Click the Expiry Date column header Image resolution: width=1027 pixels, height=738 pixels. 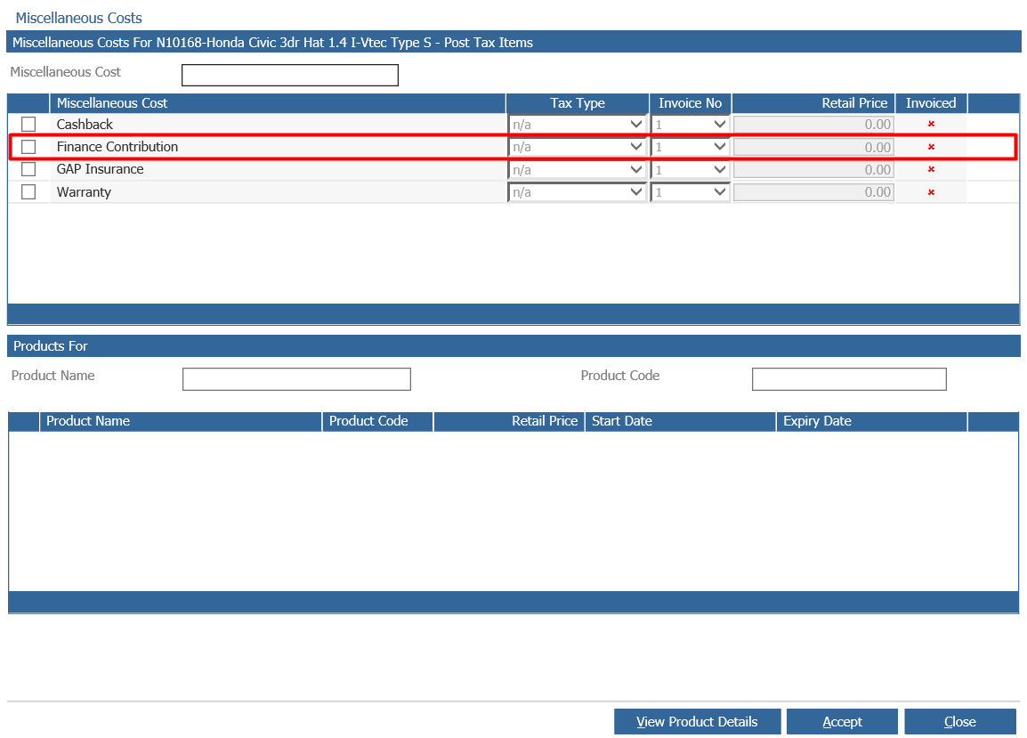tap(872, 421)
